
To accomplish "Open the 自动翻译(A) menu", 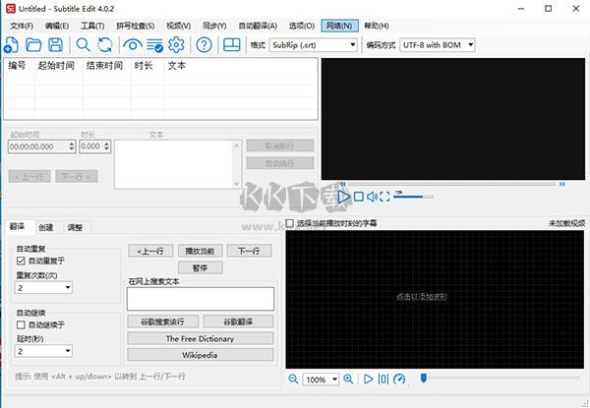I will tap(259, 25).
